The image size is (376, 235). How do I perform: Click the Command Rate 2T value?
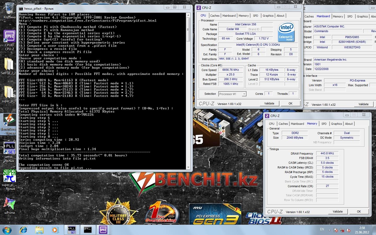327,186
